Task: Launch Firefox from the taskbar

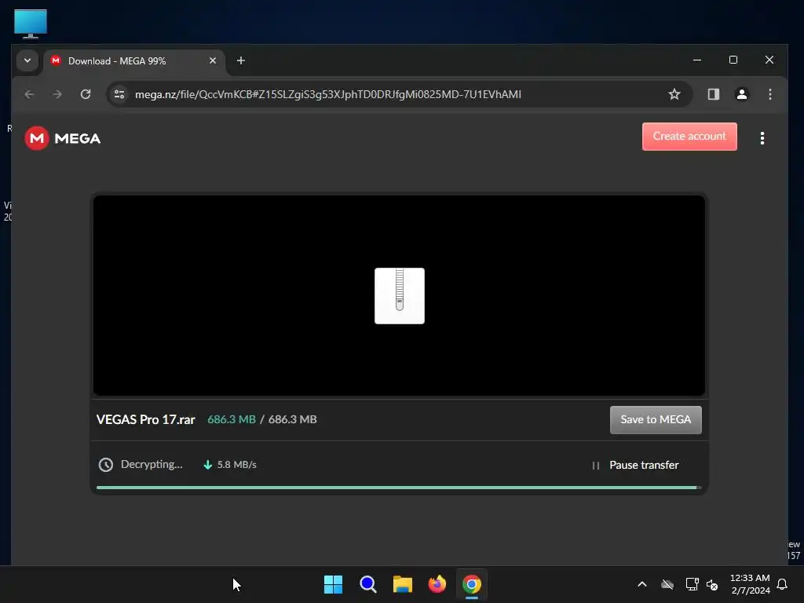Action: tap(437, 584)
